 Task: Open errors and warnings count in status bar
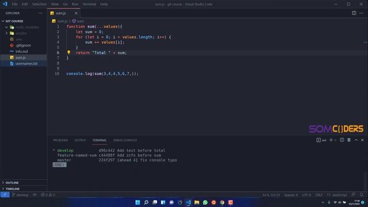(x=48, y=195)
